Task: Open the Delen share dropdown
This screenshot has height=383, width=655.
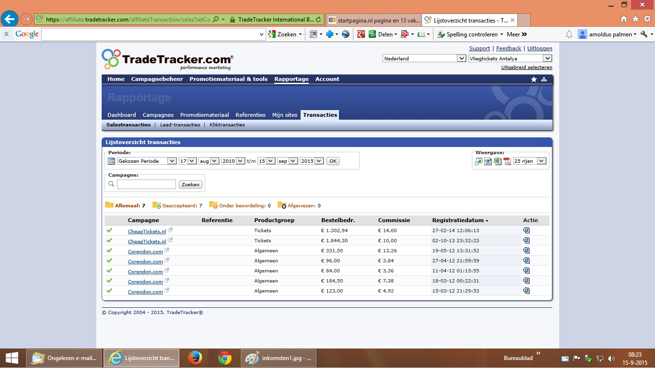Action: click(383, 34)
